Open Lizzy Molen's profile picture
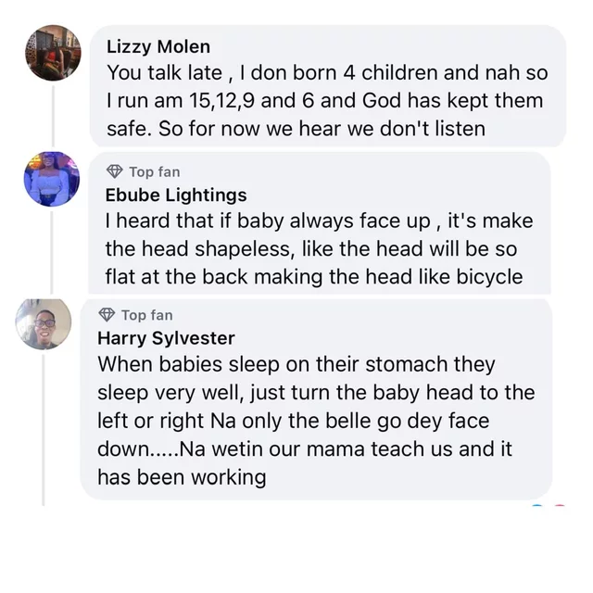Screen dimensions: 593x593 53,53
